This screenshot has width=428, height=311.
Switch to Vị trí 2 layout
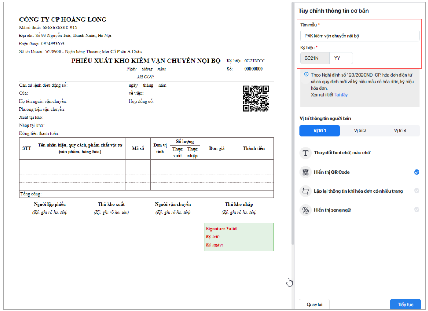click(x=359, y=131)
